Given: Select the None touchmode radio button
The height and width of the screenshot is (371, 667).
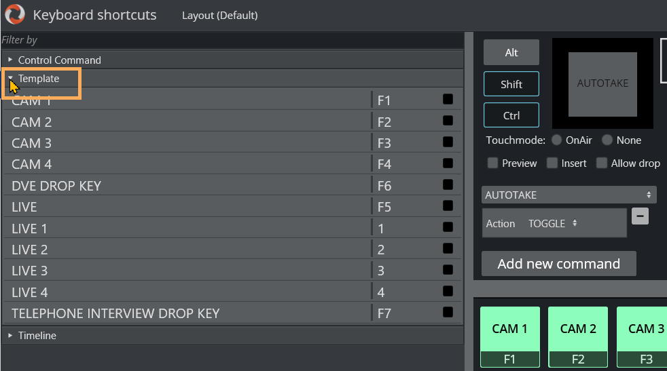Looking at the screenshot, I should (607, 140).
